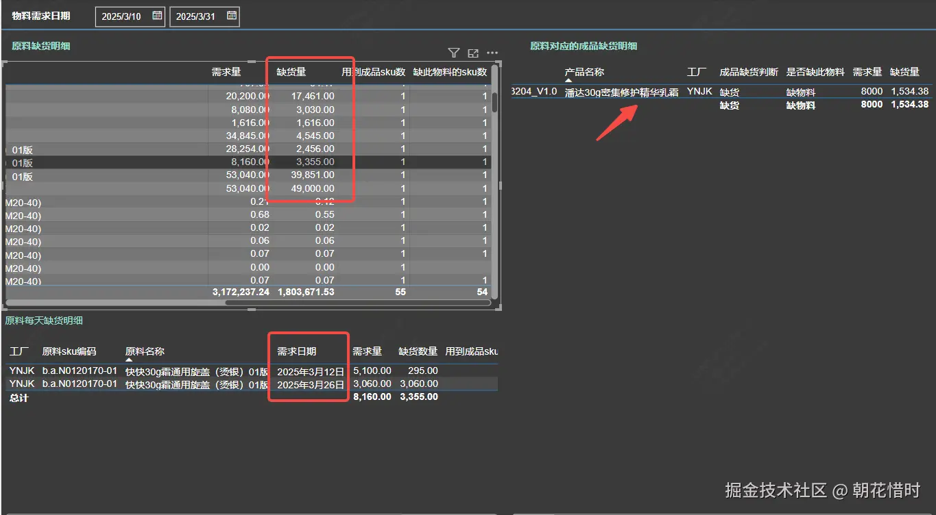
Task: Click 总计 row label in daily shortage table
Action: click(x=19, y=398)
